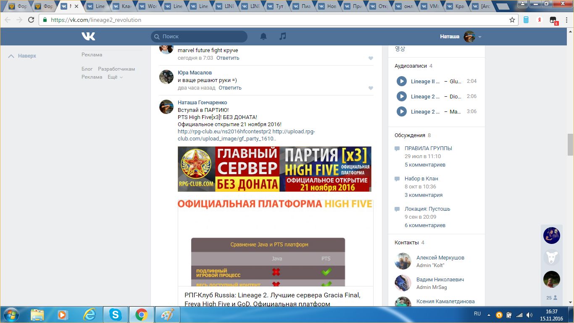Open the Наташа profile dropdown arrow
The width and height of the screenshot is (574, 323).
tap(479, 37)
